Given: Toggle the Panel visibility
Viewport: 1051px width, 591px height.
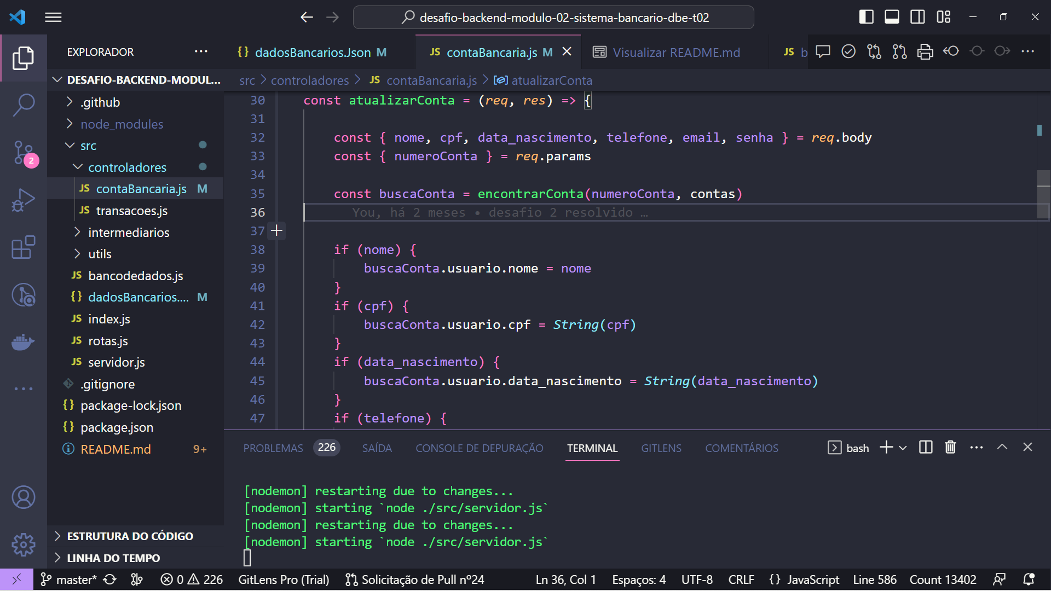Looking at the screenshot, I should coord(891,17).
